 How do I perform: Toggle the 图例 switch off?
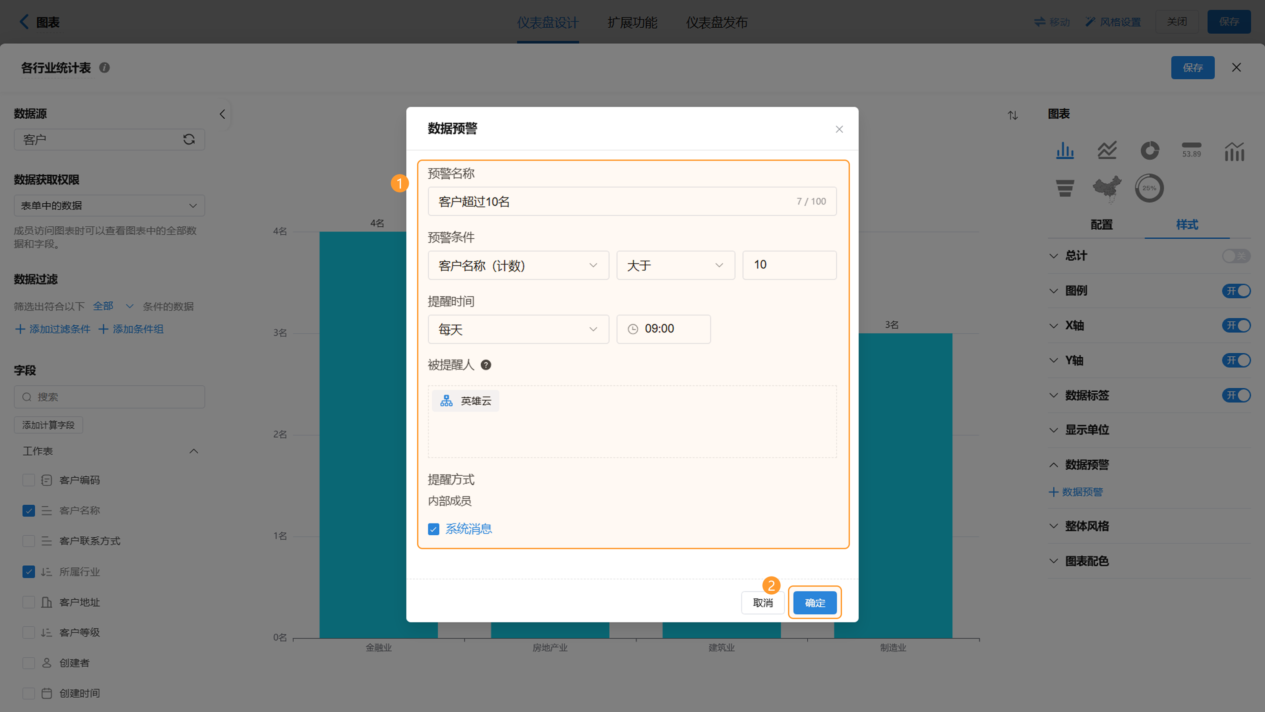[x=1236, y=291]
